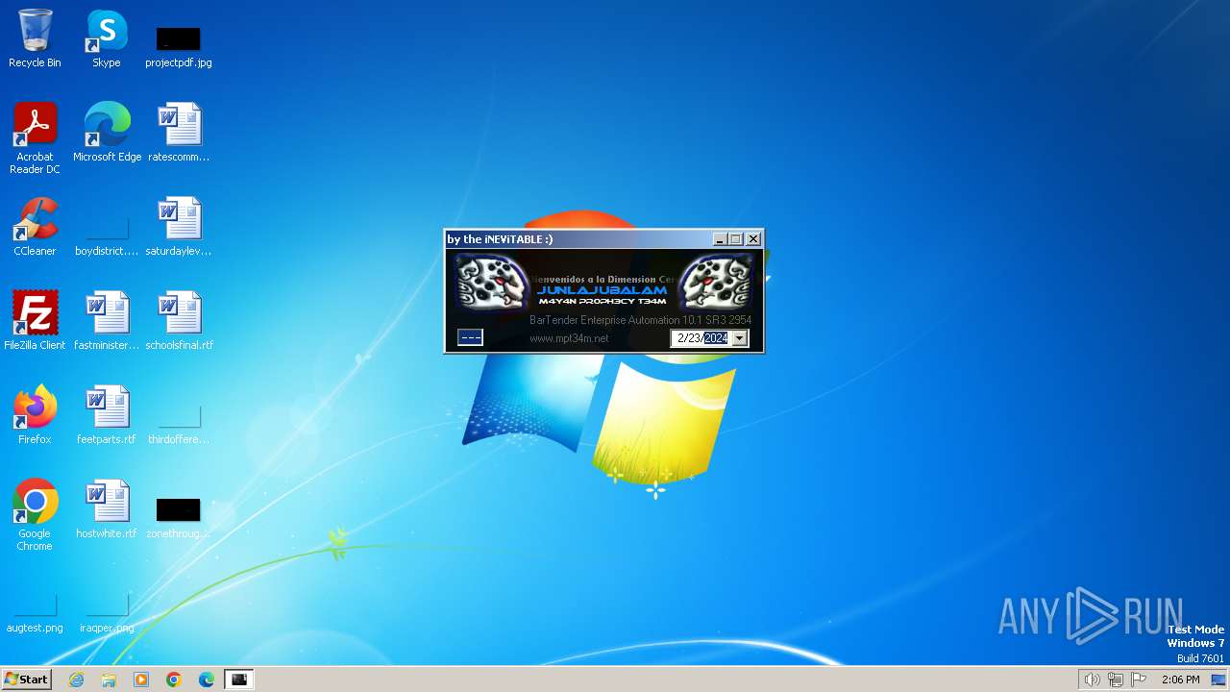Screen dimensions: 1230x692
Task: Click the 2:06 PM system clock
Action: 1180,680
